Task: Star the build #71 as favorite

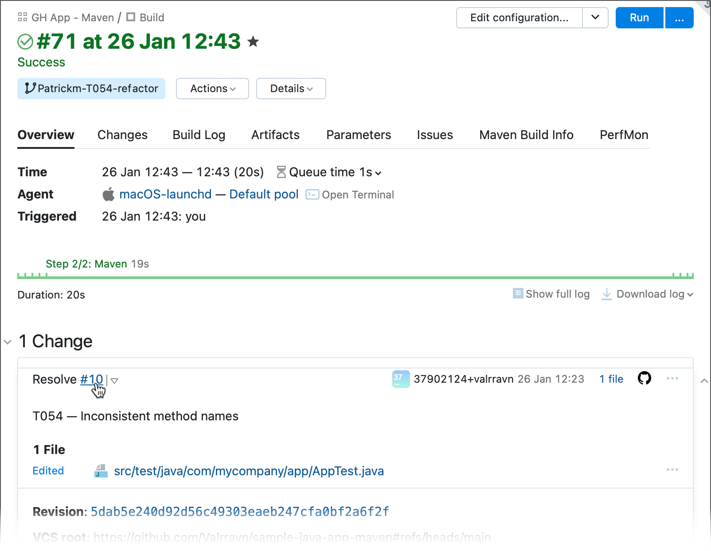Action: 253,42
